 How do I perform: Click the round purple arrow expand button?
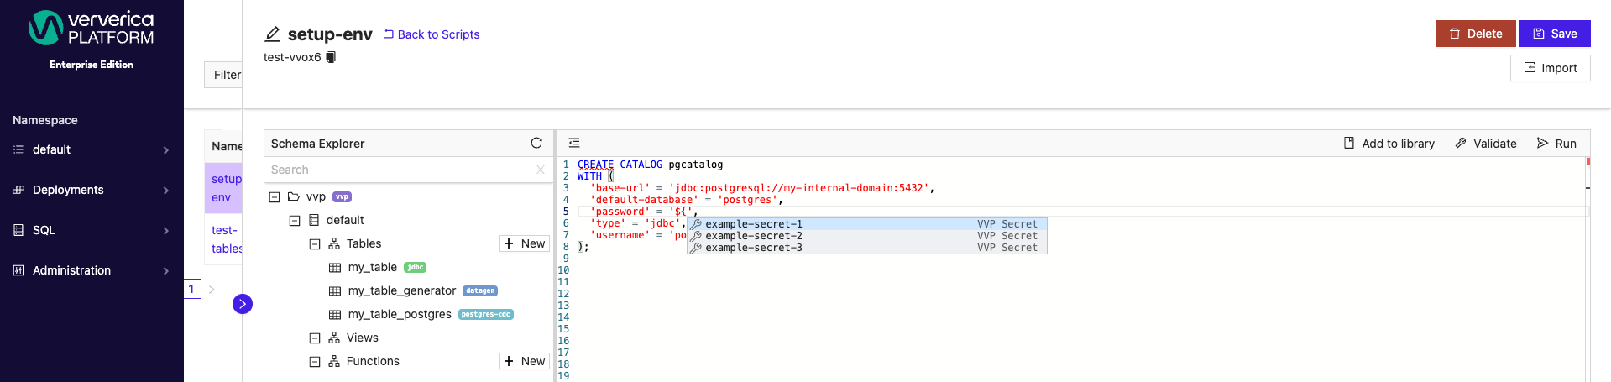pos(243,304)
